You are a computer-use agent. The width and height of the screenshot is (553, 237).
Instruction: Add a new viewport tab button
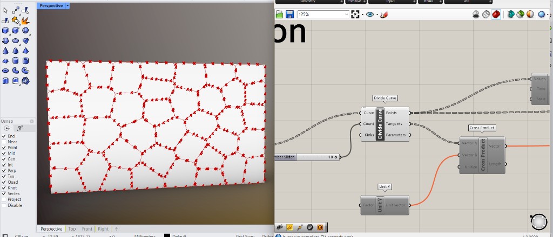point(117,229)
